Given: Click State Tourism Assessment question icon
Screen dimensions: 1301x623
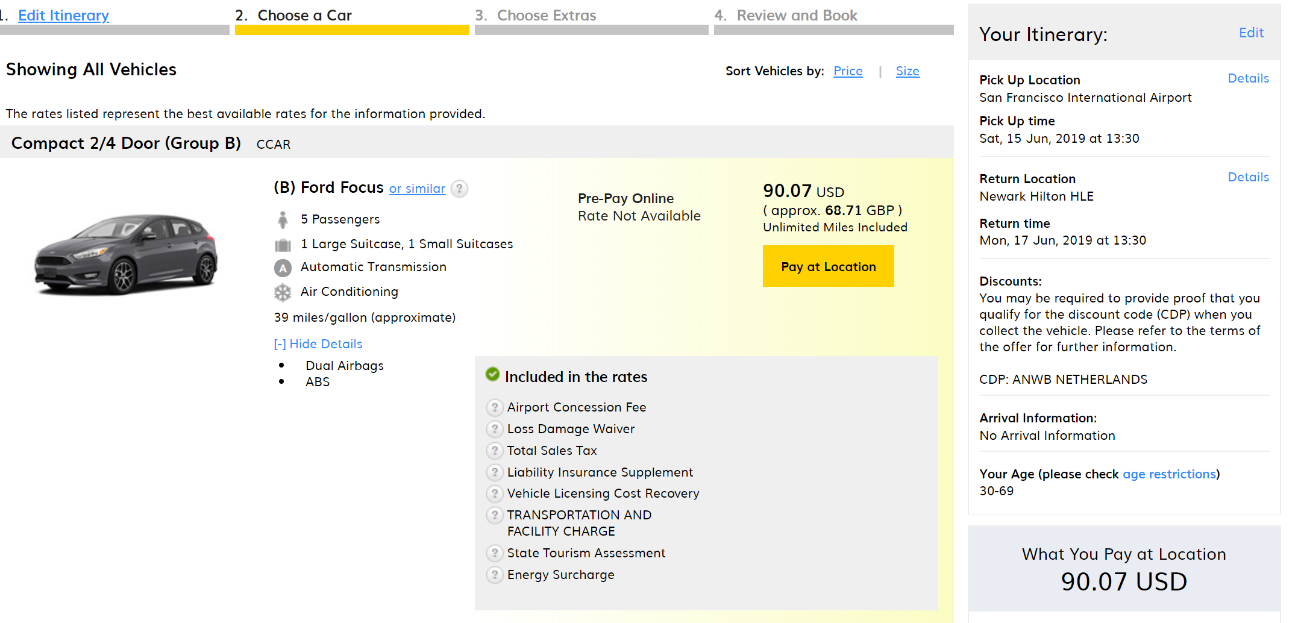Looking at the screenshot, I should 494,553.
